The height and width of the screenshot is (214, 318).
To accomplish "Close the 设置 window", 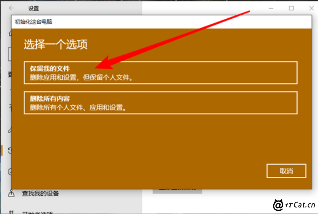I will point(312,8).
